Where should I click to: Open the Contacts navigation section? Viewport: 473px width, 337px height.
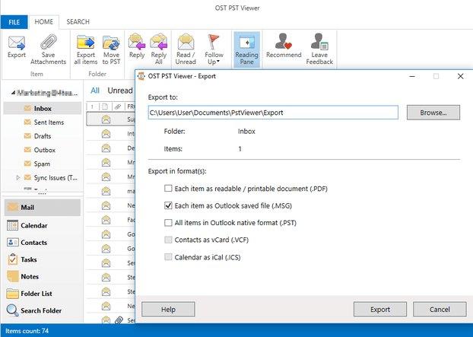point(43,242)
